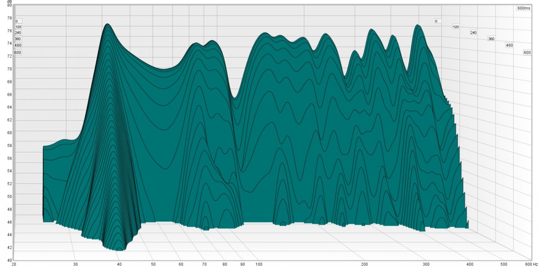The image size is (538, 267).
Task: Click the 600ms time span label
Action: click(524, 8)
